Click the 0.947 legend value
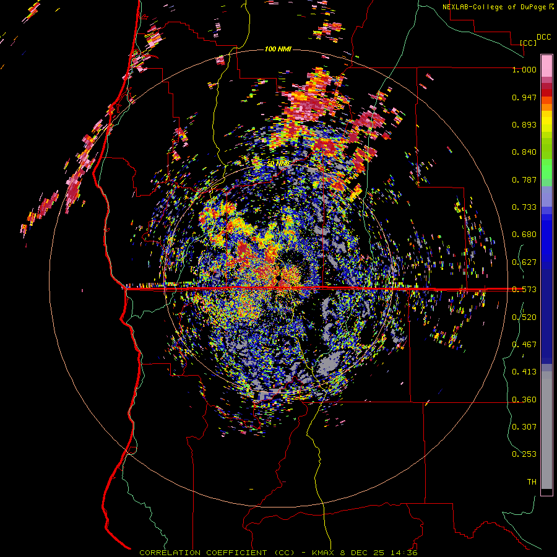Viewport: 557px width, 557px height. tap(524, 97)
